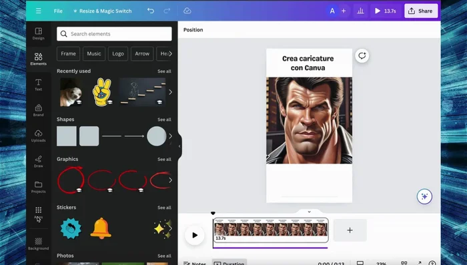Select the caricature man image on canvas
The image size is (467, 265).
(x=309, y=120)
